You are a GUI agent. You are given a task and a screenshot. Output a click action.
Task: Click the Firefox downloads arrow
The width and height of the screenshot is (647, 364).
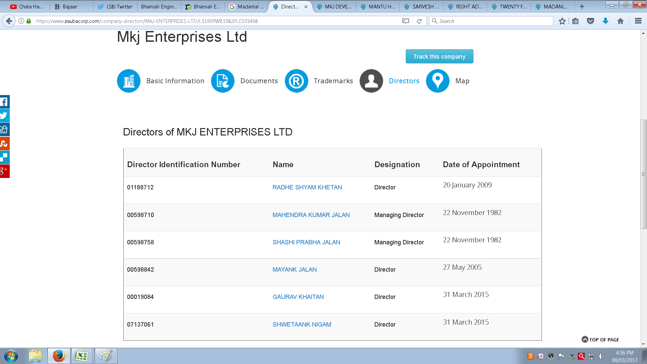tap(605, 21)
